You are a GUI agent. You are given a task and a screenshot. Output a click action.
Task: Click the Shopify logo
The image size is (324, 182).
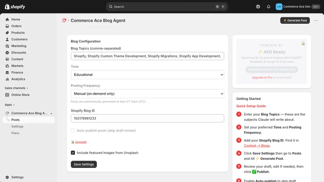point(15,6)
